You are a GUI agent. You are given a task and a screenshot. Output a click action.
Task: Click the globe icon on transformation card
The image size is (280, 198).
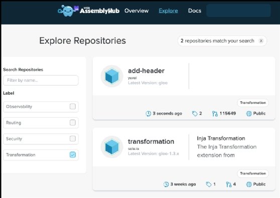(x=249, y=184)
